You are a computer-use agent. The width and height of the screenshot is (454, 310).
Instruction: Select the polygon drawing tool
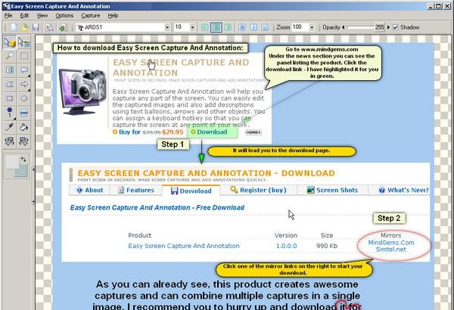pyautogui.click(x=10, y=84)
